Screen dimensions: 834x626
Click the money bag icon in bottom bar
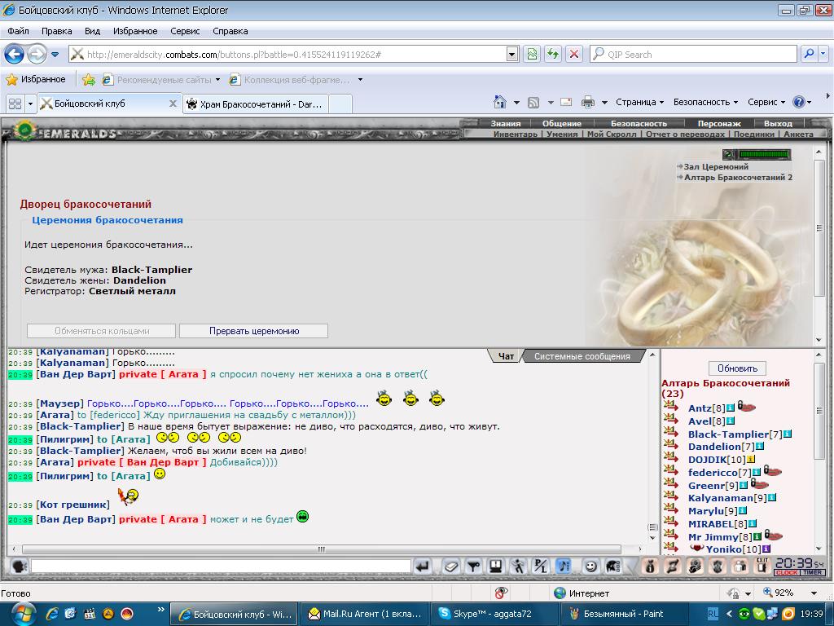[649, 566]
